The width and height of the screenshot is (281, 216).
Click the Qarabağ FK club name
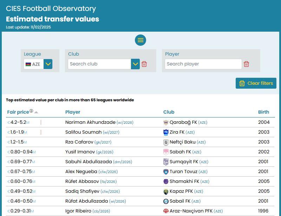tap(183, 122)
